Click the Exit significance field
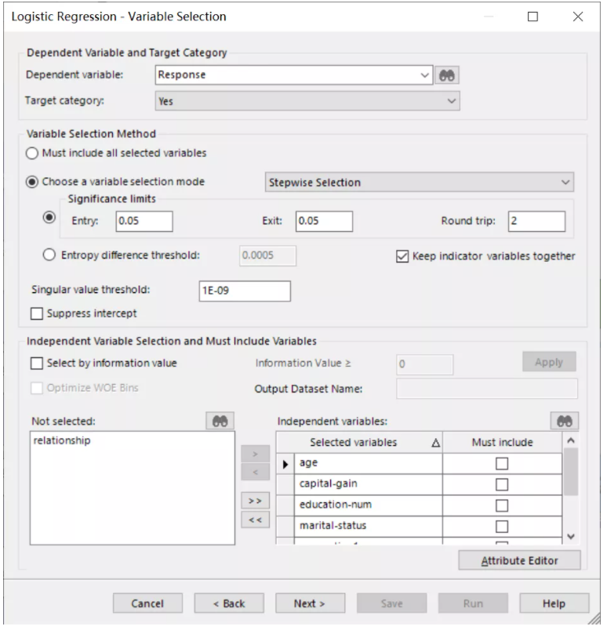The width and height of the screenshot is (607, 630). (325, 223)
